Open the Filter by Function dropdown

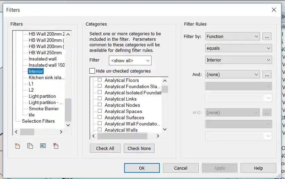click(232, 36)
